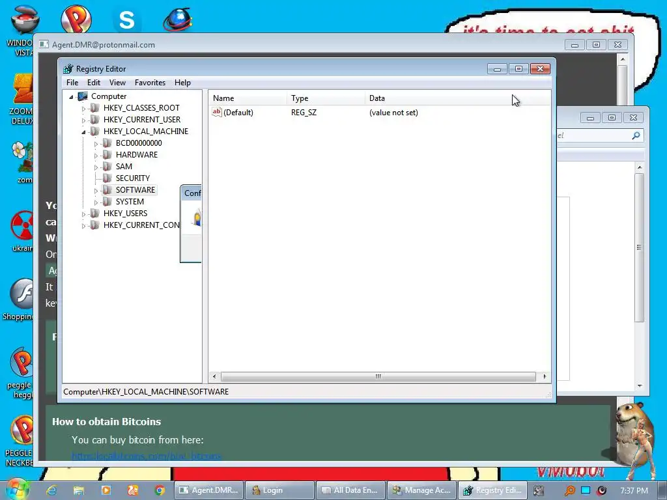The height and width of the screenshot is (500, 667).
Task: Click the REG_SZ type cell
Action: click(304, 113)
